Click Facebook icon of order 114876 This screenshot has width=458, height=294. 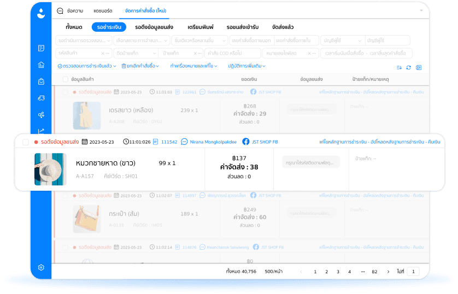pyautogui.click(x=256, y=247)
